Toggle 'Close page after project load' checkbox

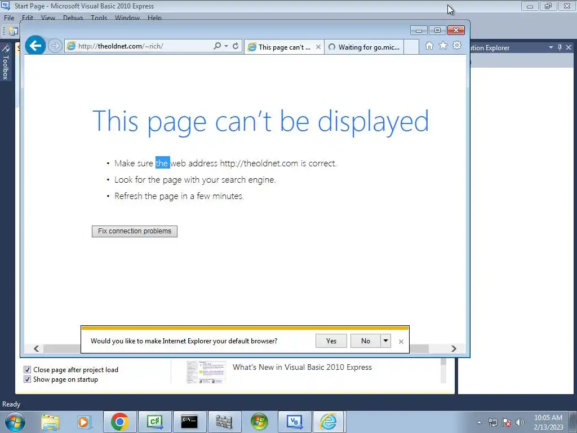(27, 370)
